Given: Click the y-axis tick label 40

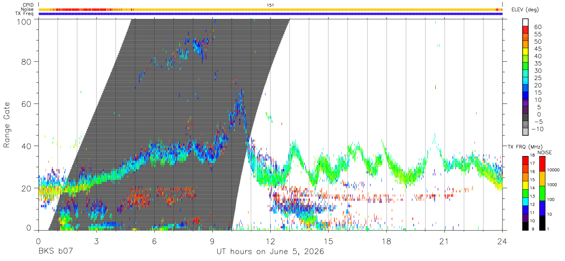Looking at the screenshot, I should (27, 146).
